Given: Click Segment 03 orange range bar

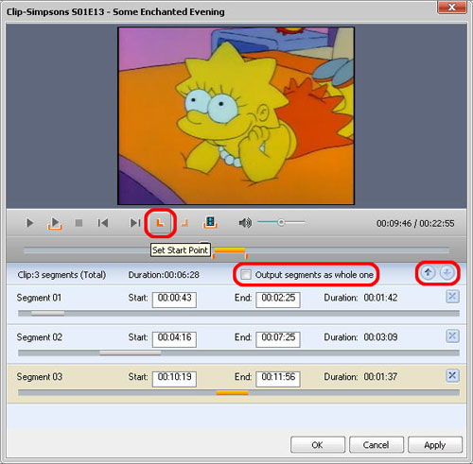Looking at the screenshot, I should point(232,392).
